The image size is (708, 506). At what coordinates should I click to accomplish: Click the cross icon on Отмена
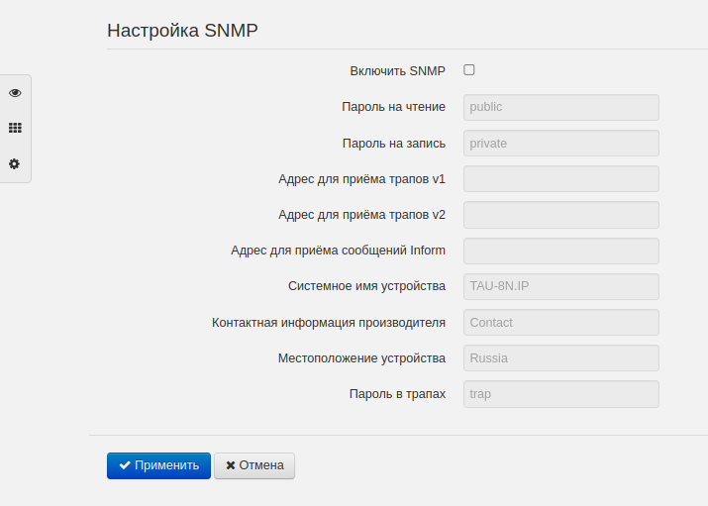tap(231, 465)
